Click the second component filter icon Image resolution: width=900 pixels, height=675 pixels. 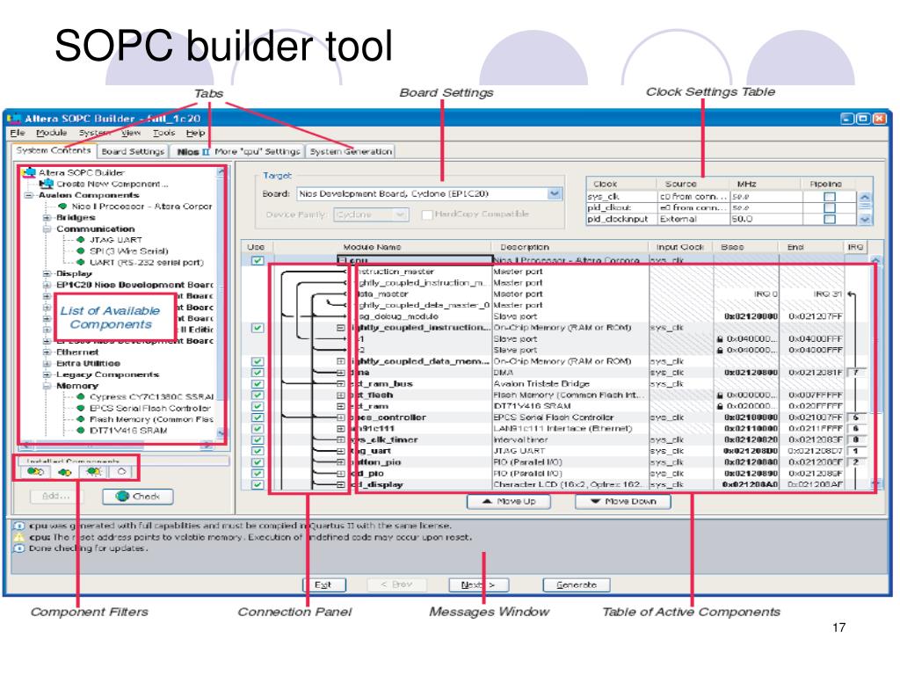point(64,472)
